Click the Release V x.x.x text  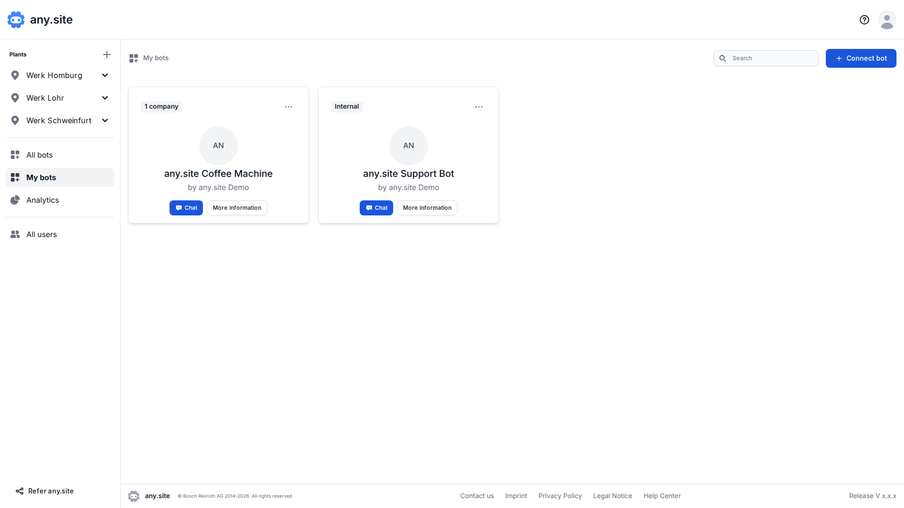tap(872, 496)
